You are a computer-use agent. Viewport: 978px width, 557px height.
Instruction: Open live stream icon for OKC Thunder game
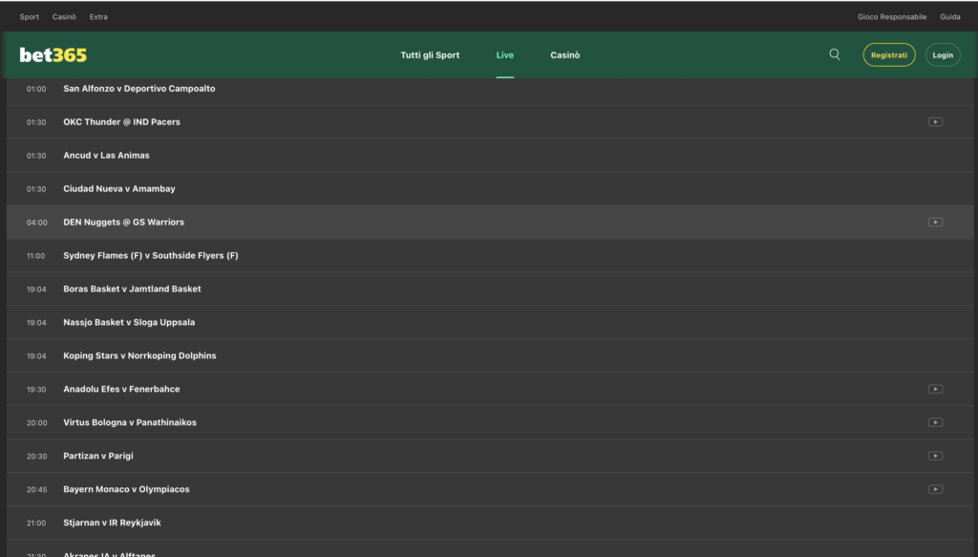point(935,122)
